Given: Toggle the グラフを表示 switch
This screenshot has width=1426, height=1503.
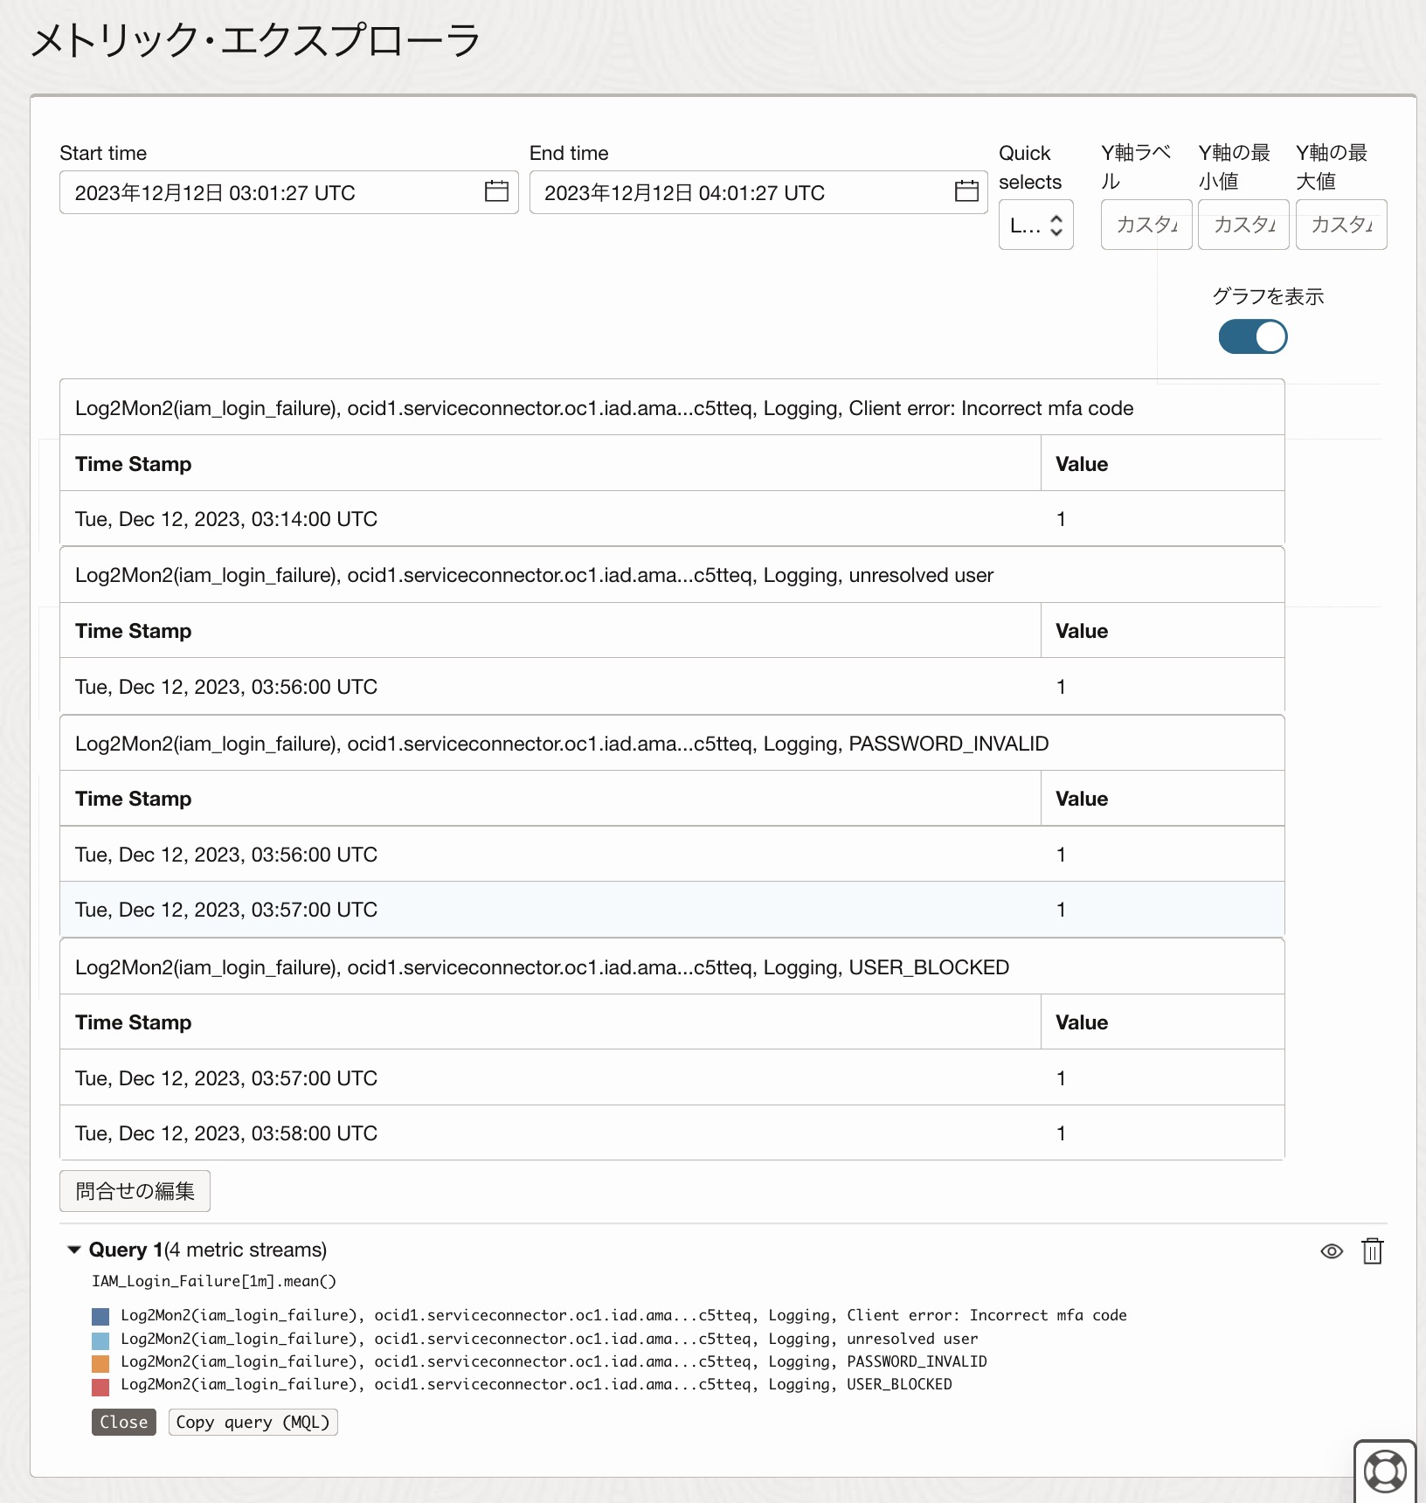Looking at the screenshot, I should [1252, 336].
